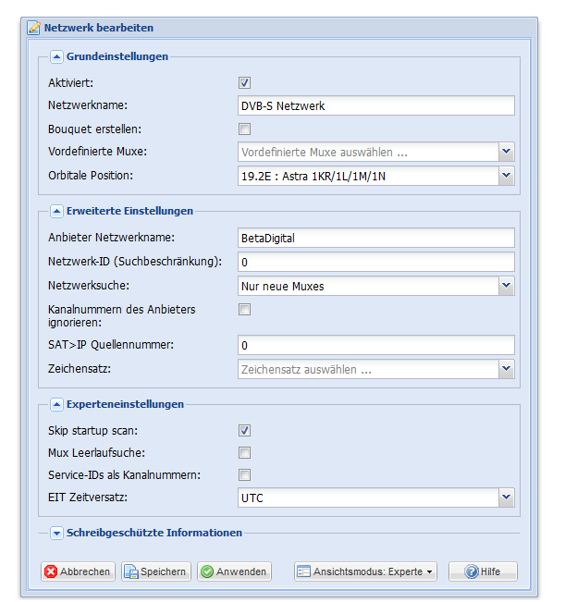Click the Anwenden button
This screenshot has height=602, width=565.
234,571
